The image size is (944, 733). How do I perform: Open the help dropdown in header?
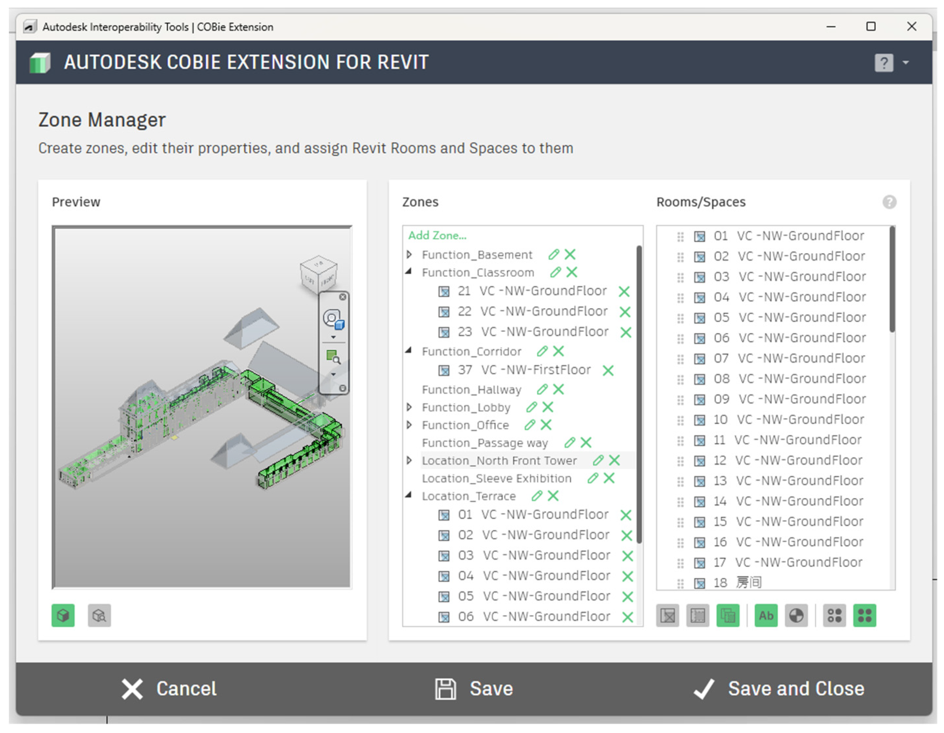(906, 63)
